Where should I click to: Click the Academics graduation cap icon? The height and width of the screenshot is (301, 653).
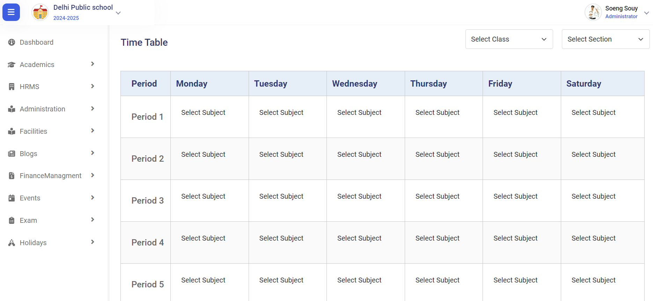pos(12,65)
